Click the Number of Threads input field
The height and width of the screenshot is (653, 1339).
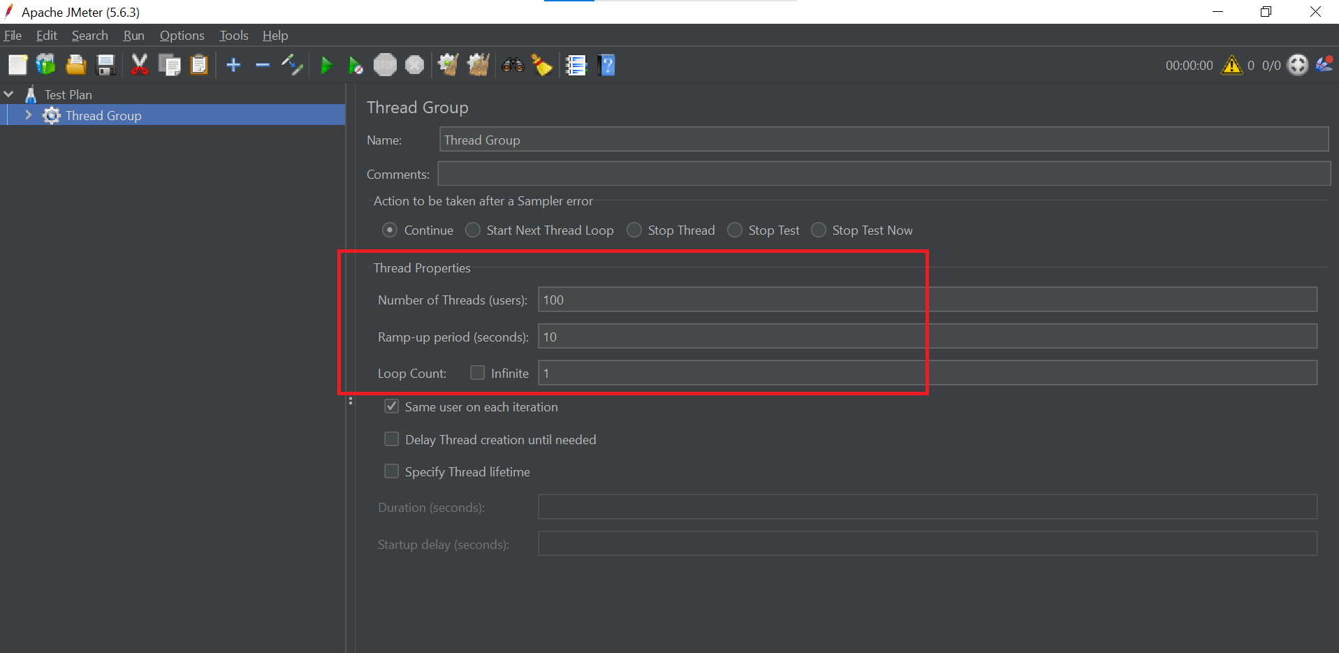tap(927, 300)
